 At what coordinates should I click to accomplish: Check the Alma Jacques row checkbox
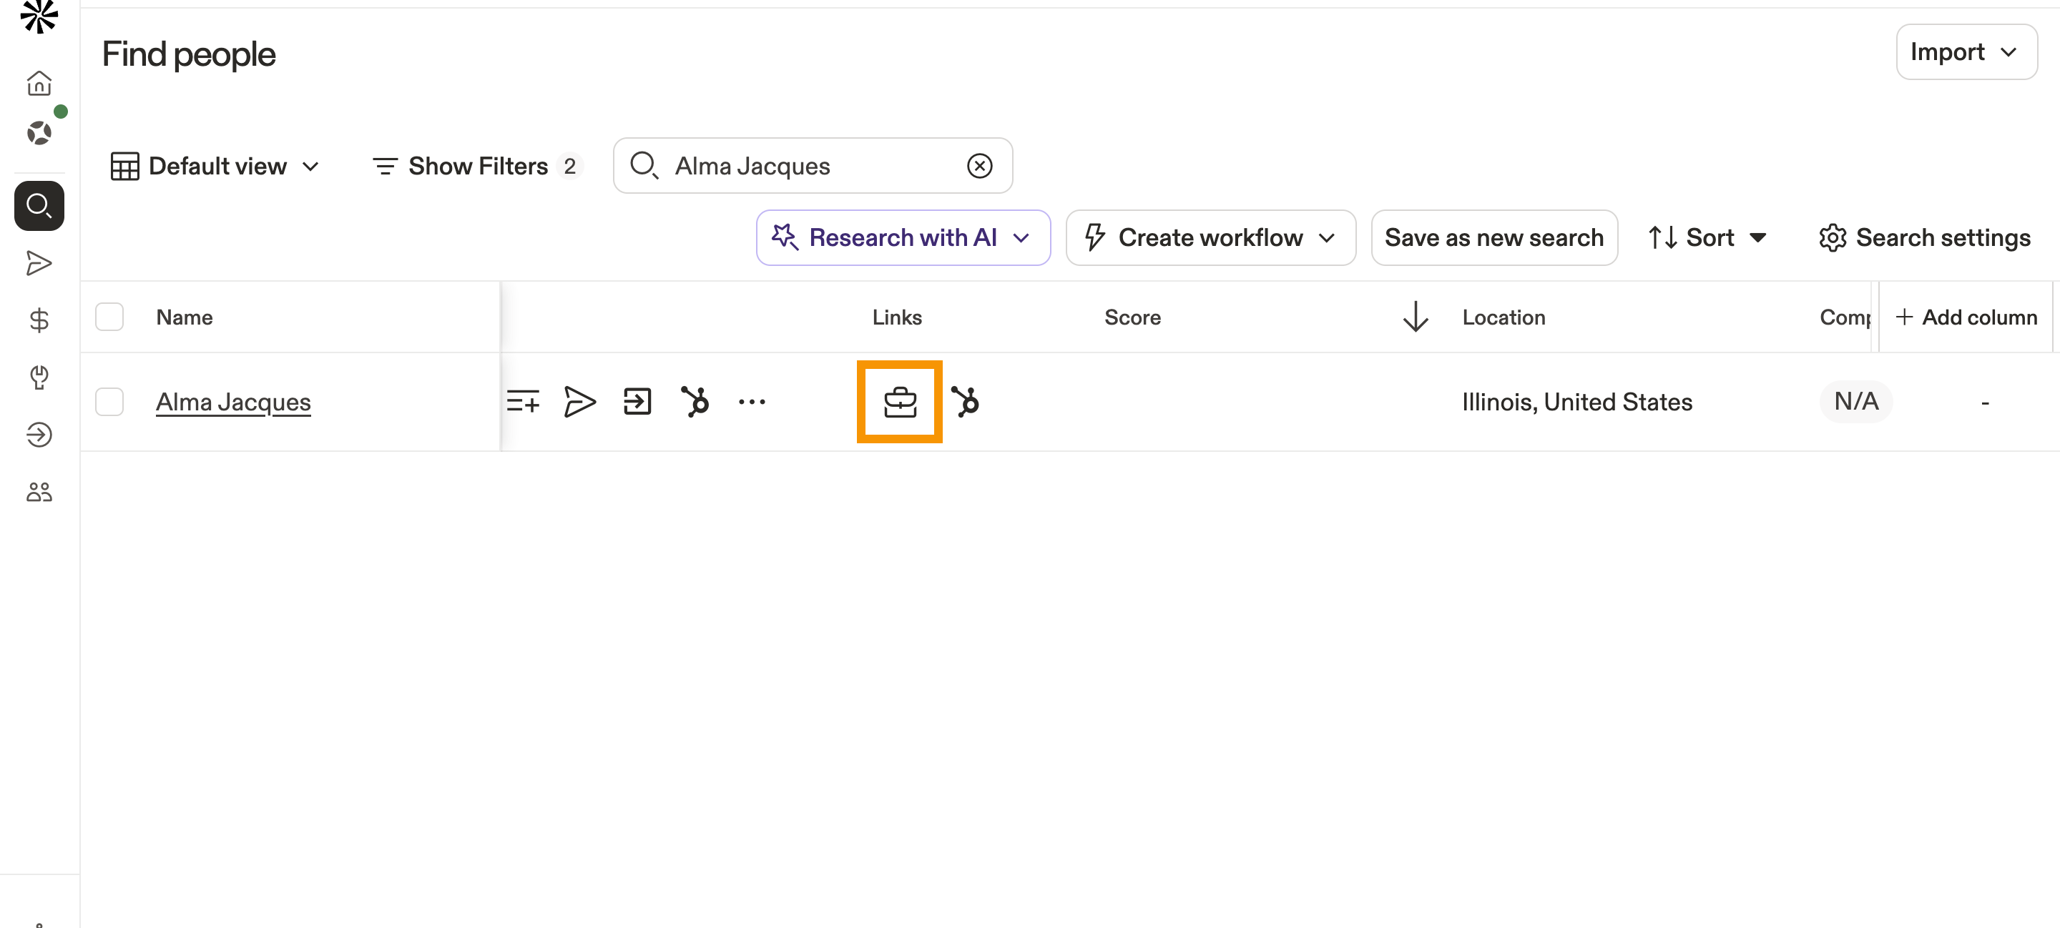(x=109, y=402)
